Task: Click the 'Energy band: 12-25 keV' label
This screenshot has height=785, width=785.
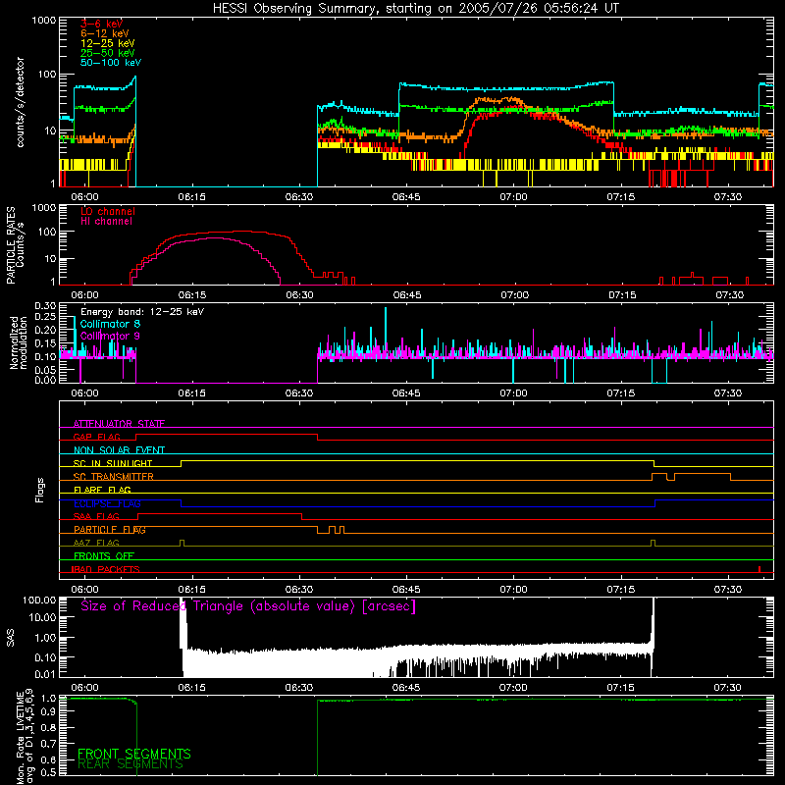Action: [x=141, y=312]
